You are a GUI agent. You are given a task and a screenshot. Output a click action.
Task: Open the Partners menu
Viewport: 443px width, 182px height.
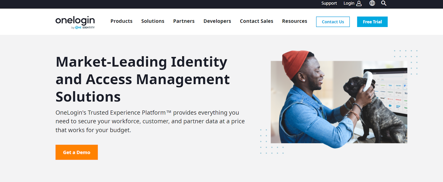(184, 21)
